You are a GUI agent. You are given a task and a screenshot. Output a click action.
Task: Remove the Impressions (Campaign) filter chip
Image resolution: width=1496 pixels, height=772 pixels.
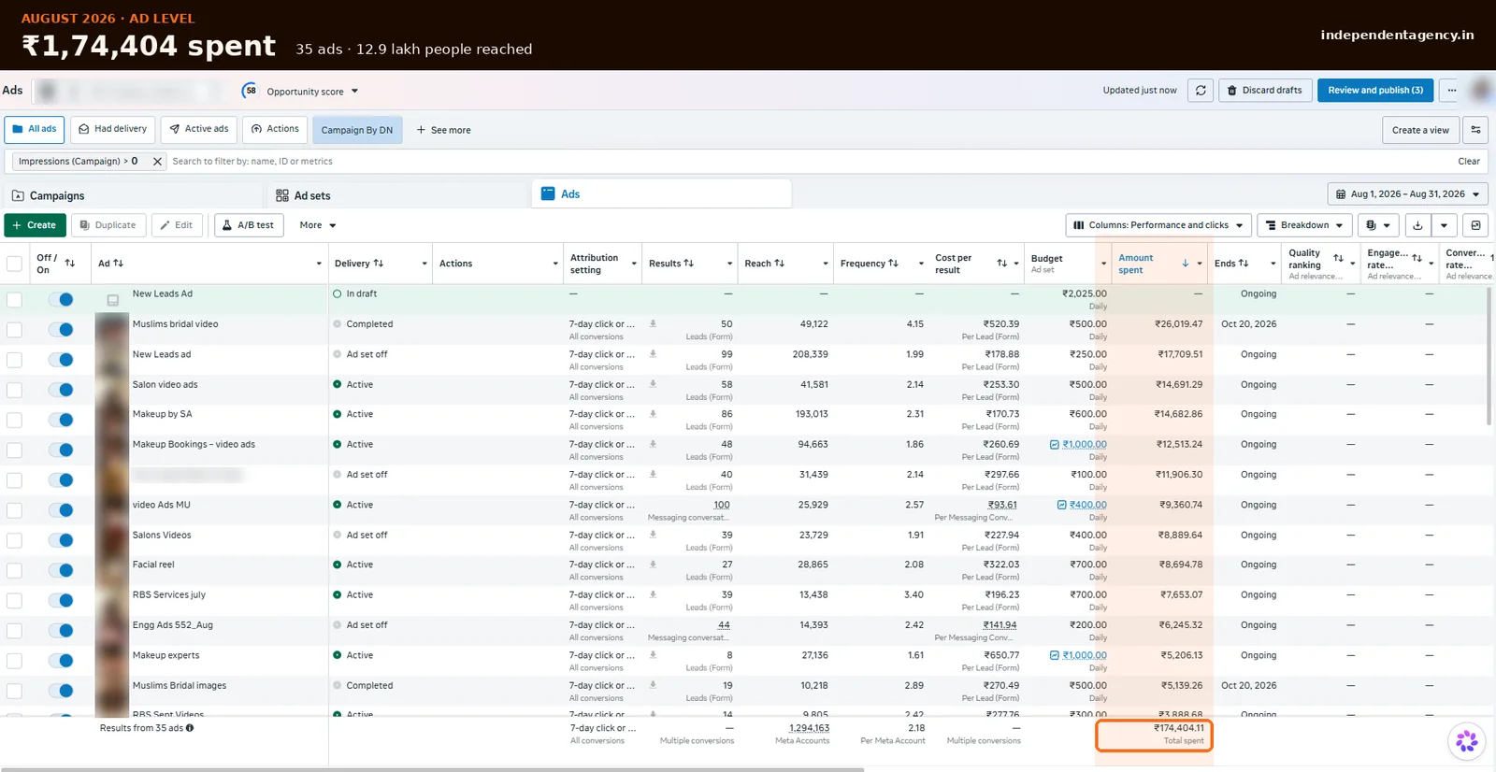(157, 162)
